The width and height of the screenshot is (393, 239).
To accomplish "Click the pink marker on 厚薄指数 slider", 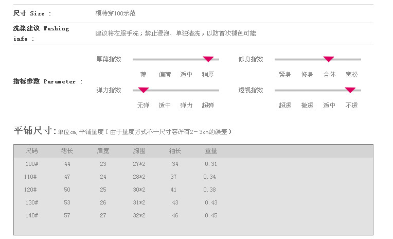I will pyautogui.click(x=208, y=59).
